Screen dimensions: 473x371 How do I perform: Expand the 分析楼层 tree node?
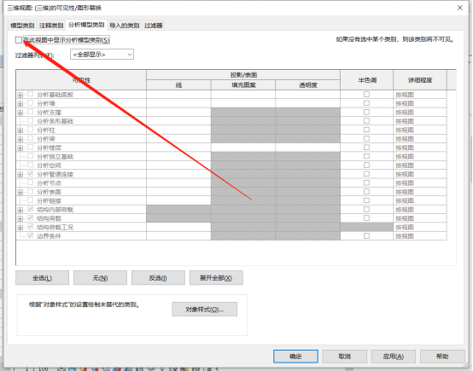tap(20, 148)
